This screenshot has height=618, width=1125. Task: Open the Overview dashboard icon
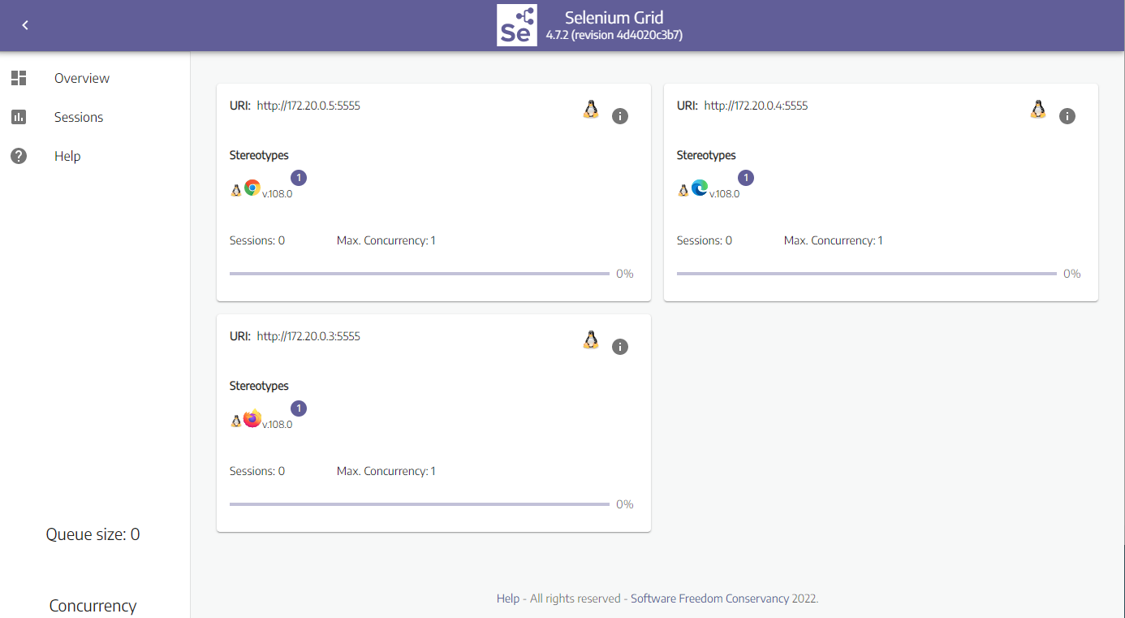pos(19,78)
